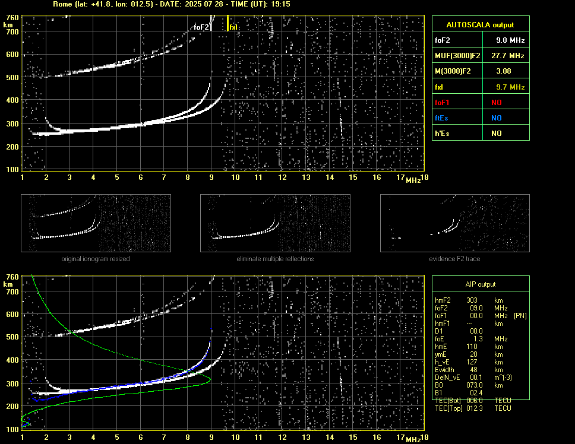Click the ymE 20 km entry

tap(469, 354)
